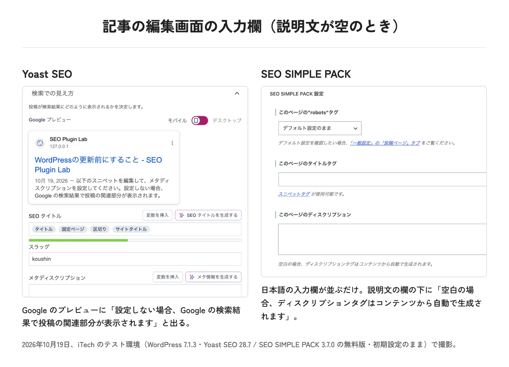Image resolution: width=509 pixels, height=367 pixels.
Task: Click the スラッグ field containing koushin
Action: click(135, 259)
